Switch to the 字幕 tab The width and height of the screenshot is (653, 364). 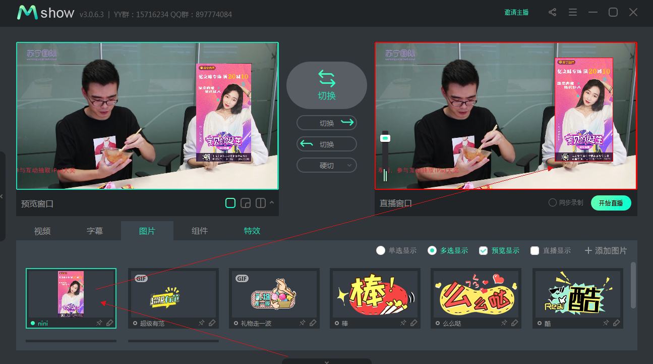point(95,231)
